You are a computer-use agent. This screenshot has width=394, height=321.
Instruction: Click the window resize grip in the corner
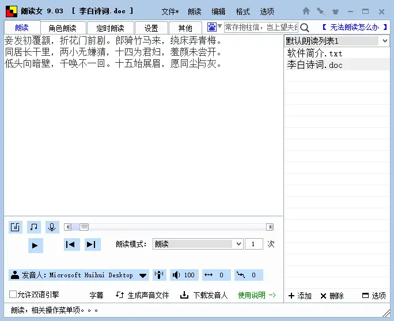point(386,313)
